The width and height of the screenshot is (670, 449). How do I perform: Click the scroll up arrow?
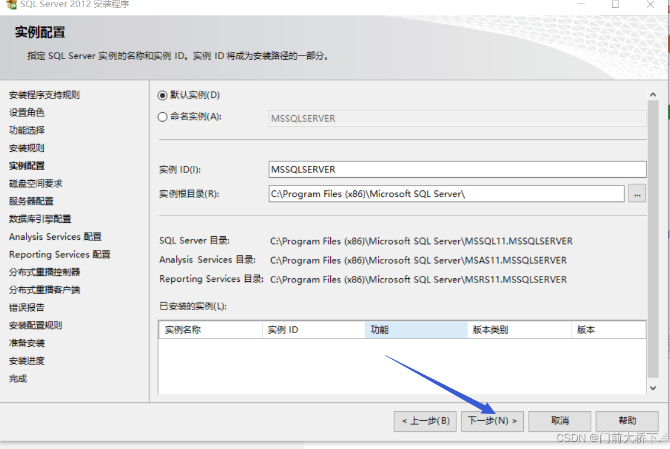653,95
